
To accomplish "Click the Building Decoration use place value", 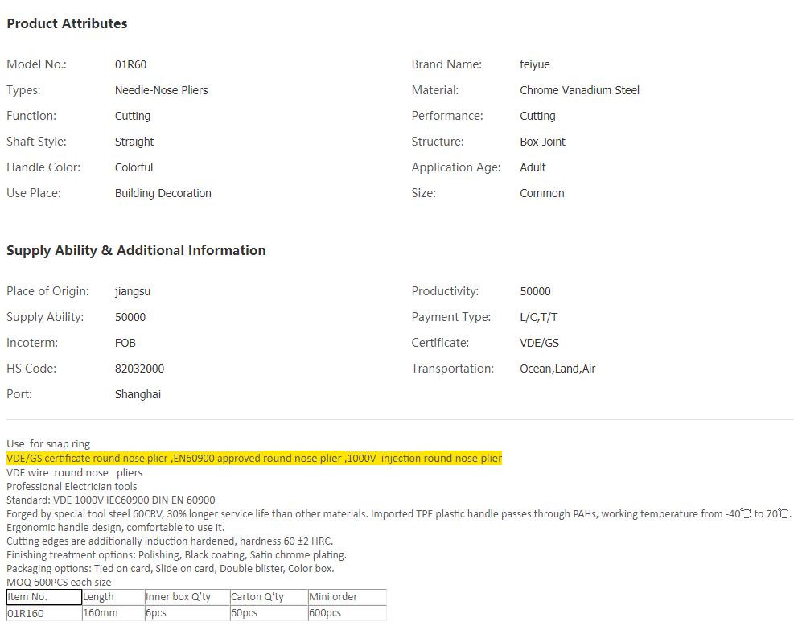I will [163, 193].
